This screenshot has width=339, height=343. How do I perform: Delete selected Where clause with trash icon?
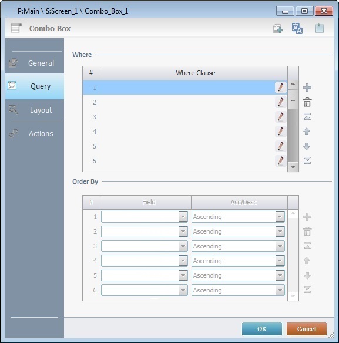[307, 102]
